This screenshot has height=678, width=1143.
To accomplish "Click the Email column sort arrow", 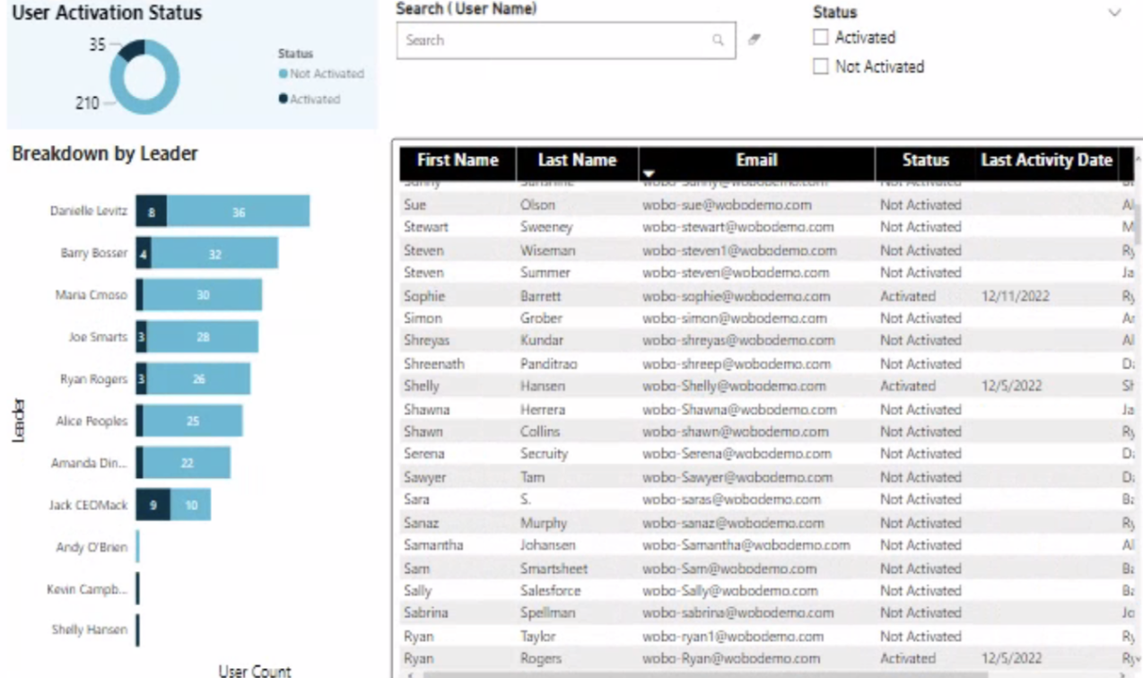I will (x=650, y=172).
